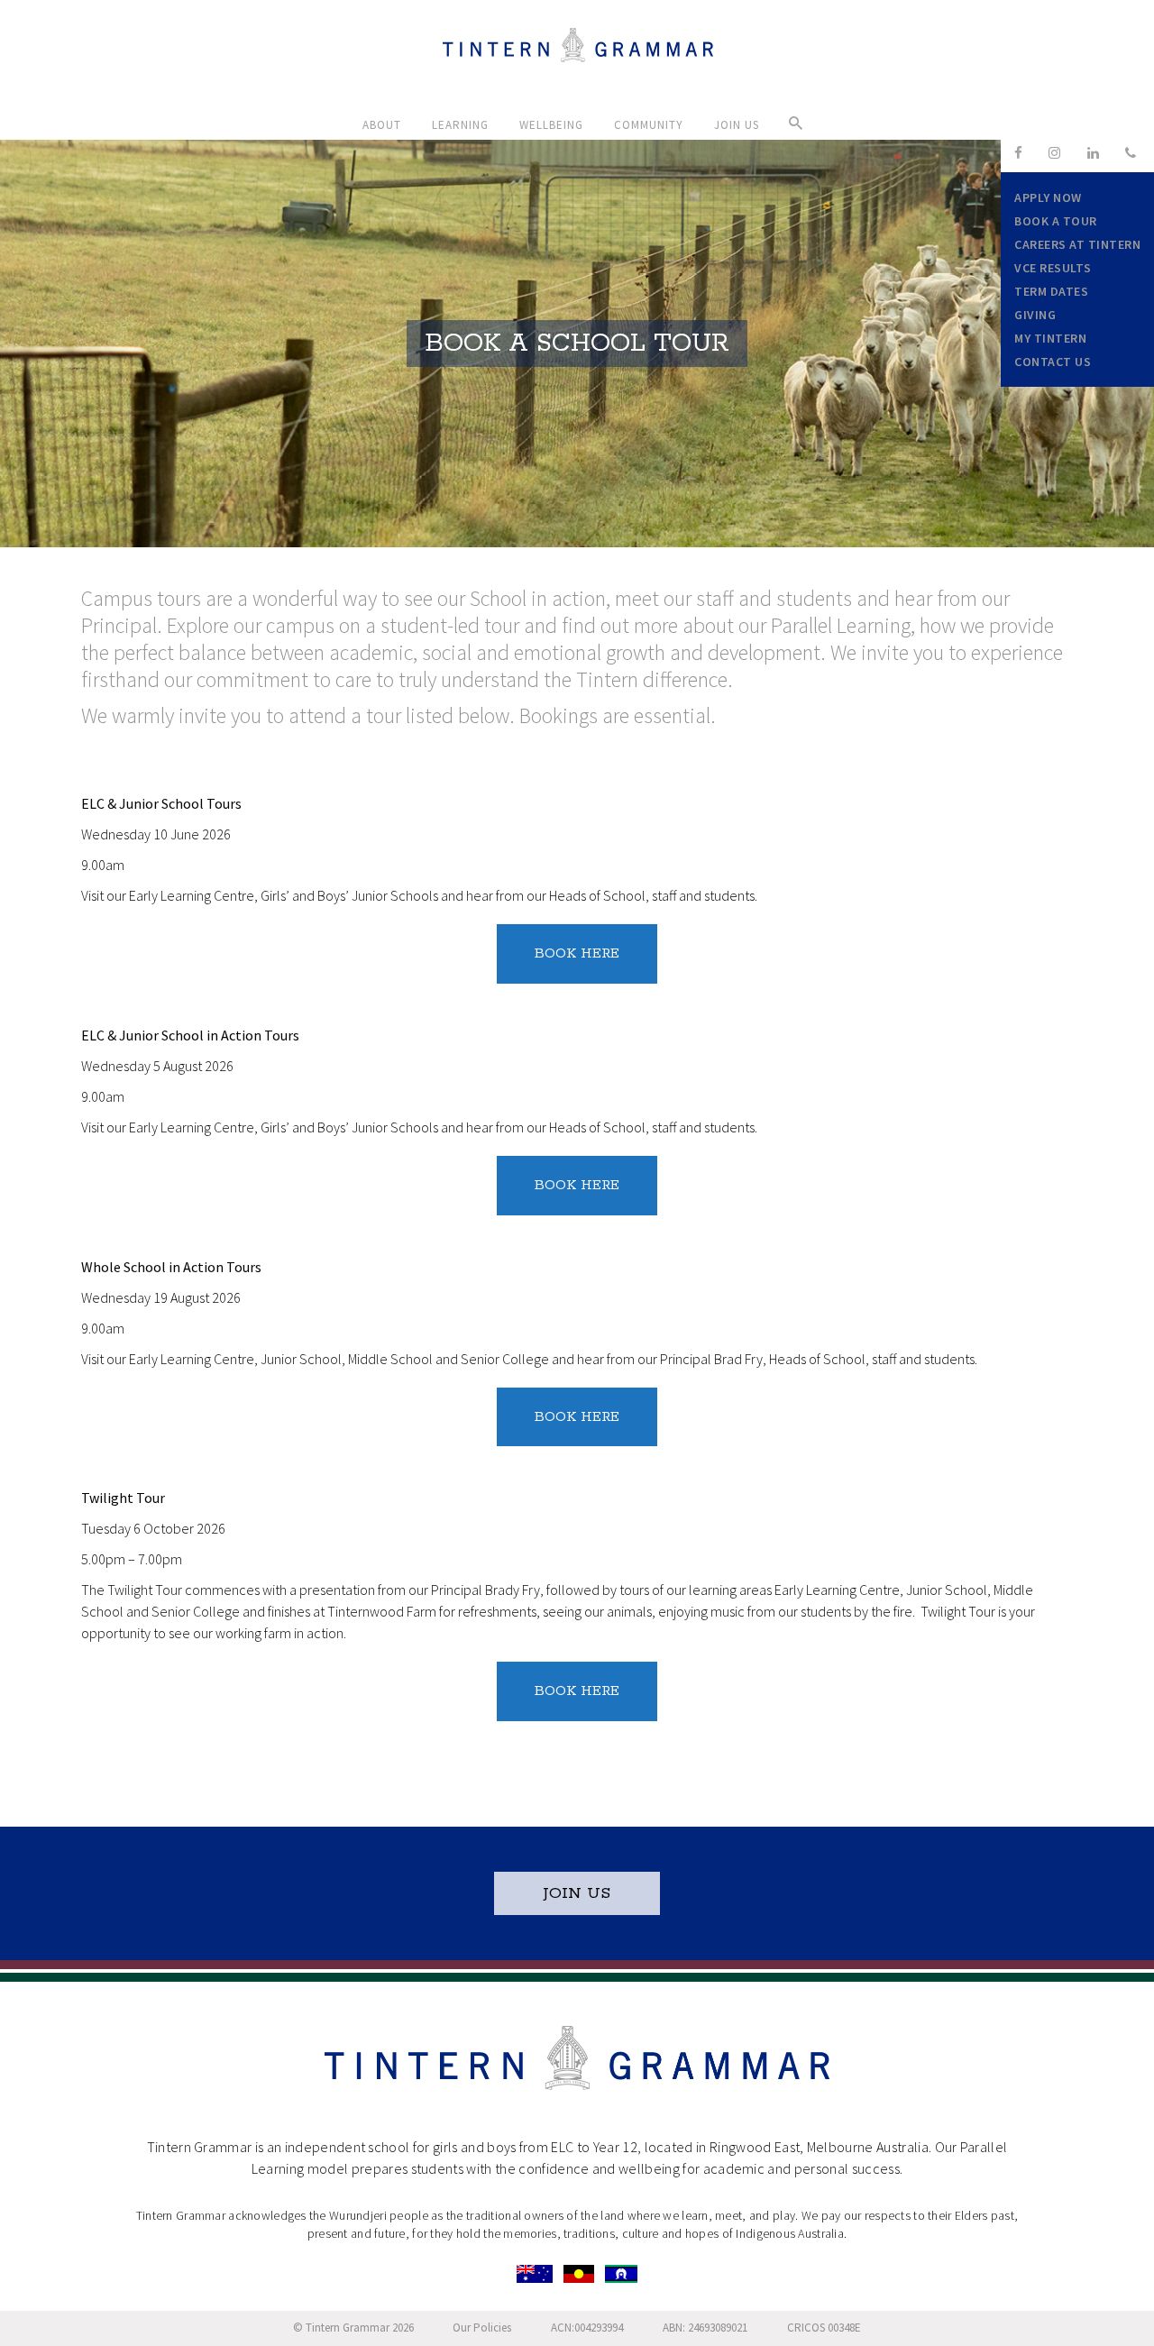Image resolution: width=1154 pixels, height=2346 pixels.
Task: Expand the About menu
Action: tap(380, 124)
